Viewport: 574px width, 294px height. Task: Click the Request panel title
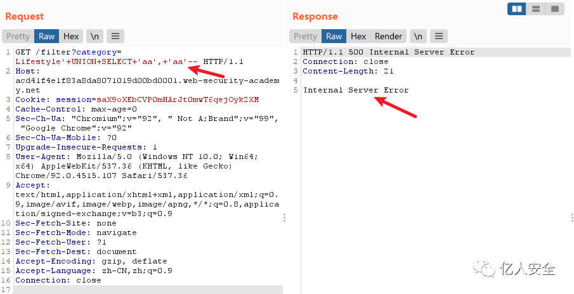tap(25, 16)
